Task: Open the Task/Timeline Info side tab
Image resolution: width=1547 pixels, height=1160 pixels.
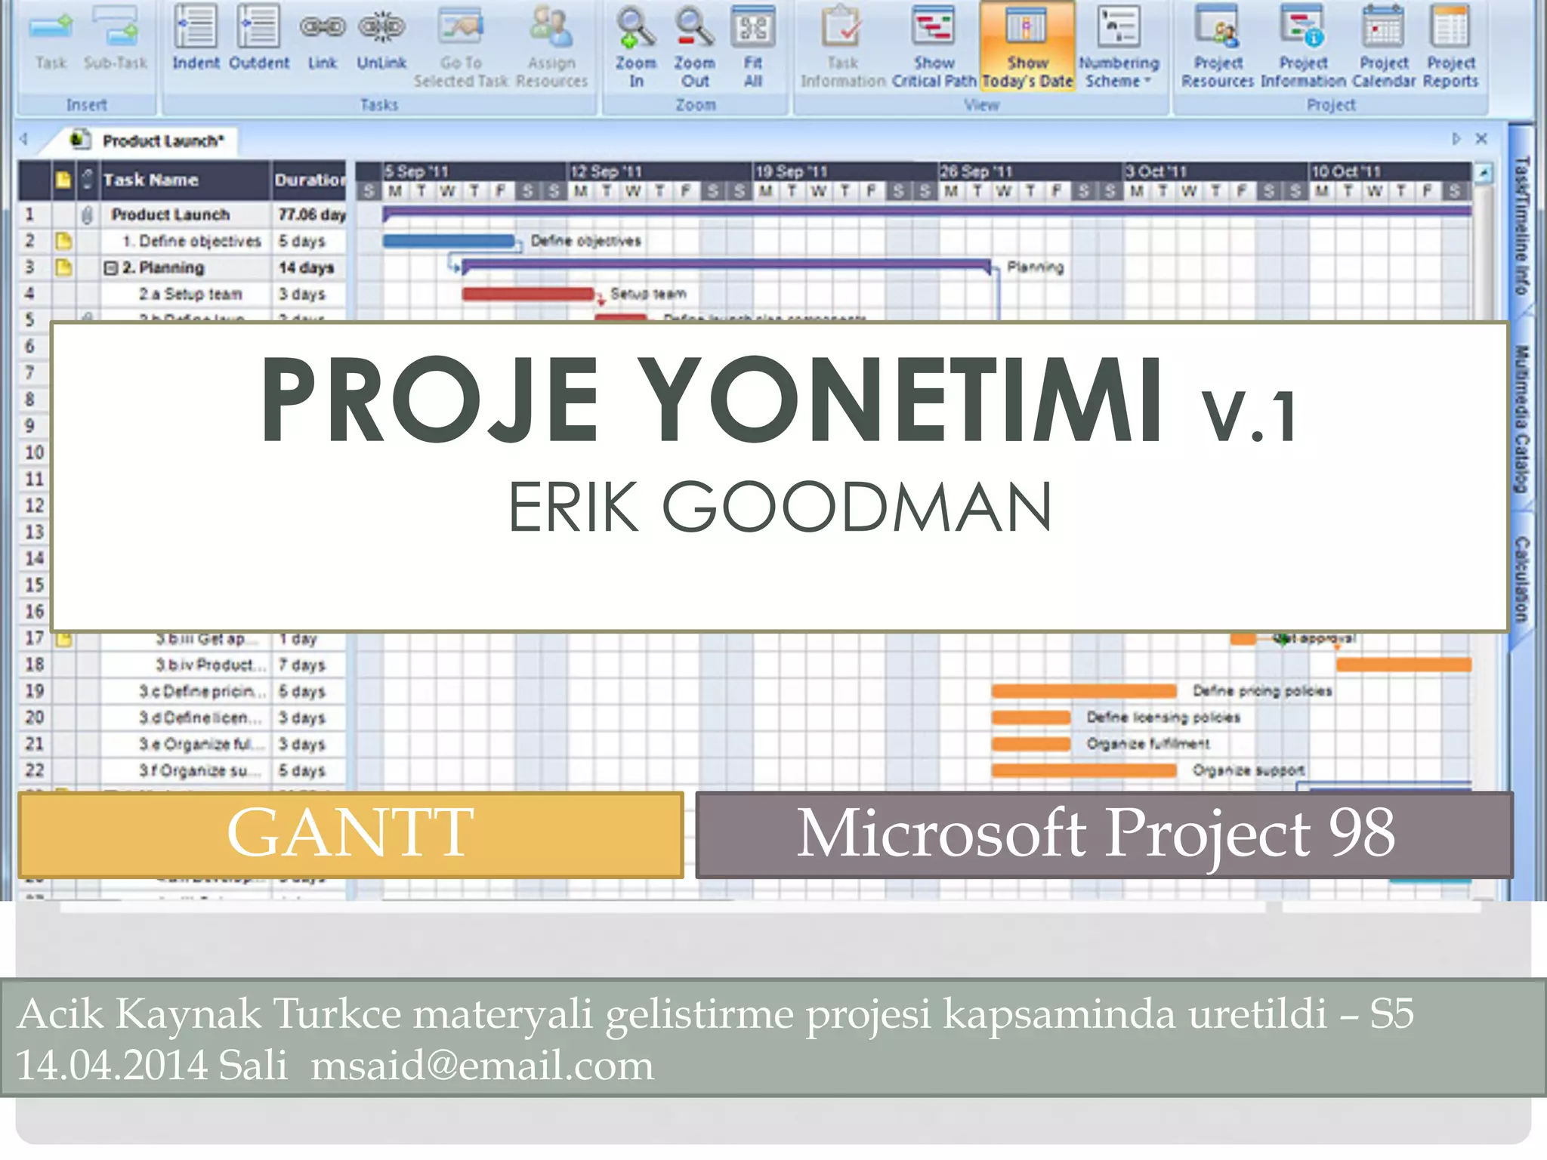Action: click(x=1522, y=225)
